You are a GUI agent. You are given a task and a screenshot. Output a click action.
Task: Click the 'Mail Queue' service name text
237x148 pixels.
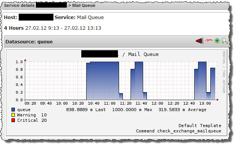90,18
